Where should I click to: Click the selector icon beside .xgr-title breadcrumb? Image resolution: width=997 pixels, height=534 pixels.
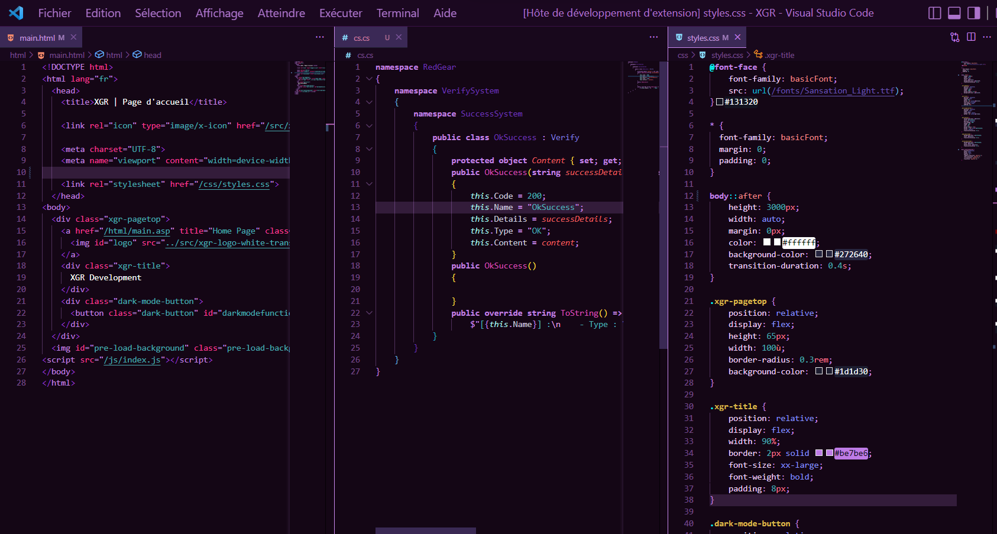click(x=758, y=54)
